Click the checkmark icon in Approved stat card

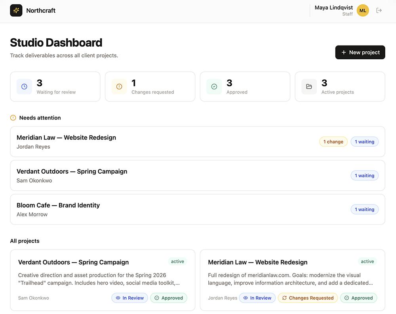[x=214, y=87]
